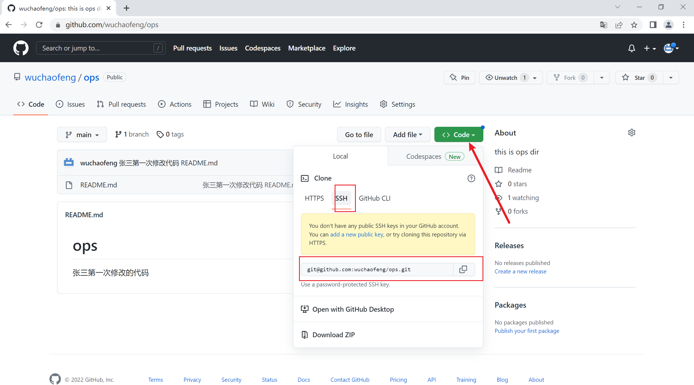The height and width of the screenshot is (385, 694).
Task: Click Create a new release link
Action: coord(520,271)
